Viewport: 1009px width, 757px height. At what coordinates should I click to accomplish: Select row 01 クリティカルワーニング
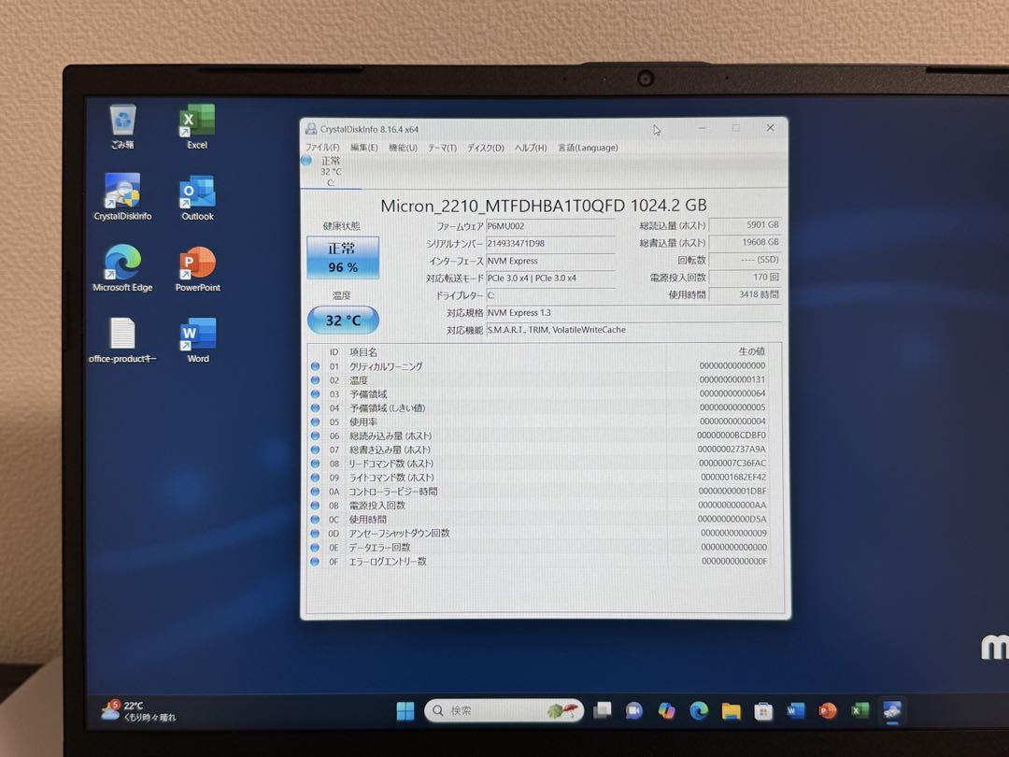click(539, 366)
